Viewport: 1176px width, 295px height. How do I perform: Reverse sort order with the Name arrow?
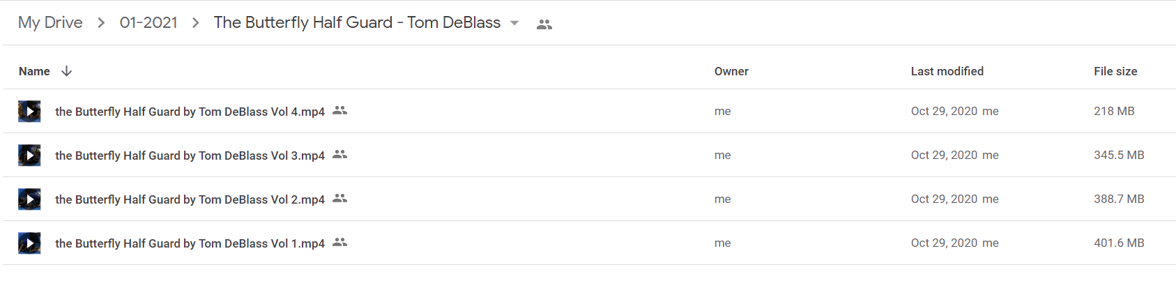click(66, 71)
